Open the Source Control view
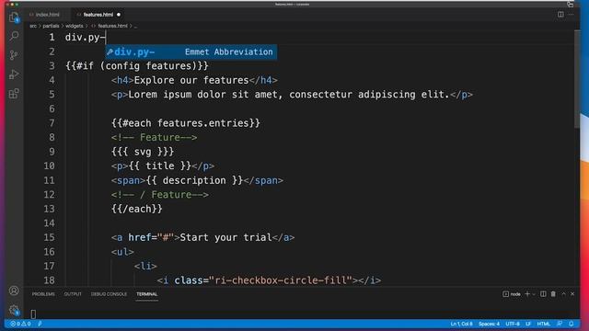Screen dimensions: 589x331 pyautogui.click(x=14, y=55)
